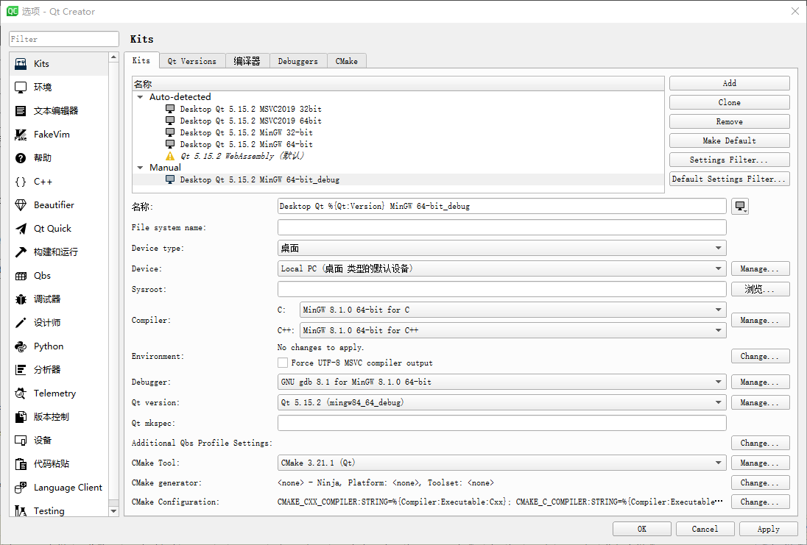Open Beautifier settings category
This screenshot has width=807, height=545.
pos(59,205)
